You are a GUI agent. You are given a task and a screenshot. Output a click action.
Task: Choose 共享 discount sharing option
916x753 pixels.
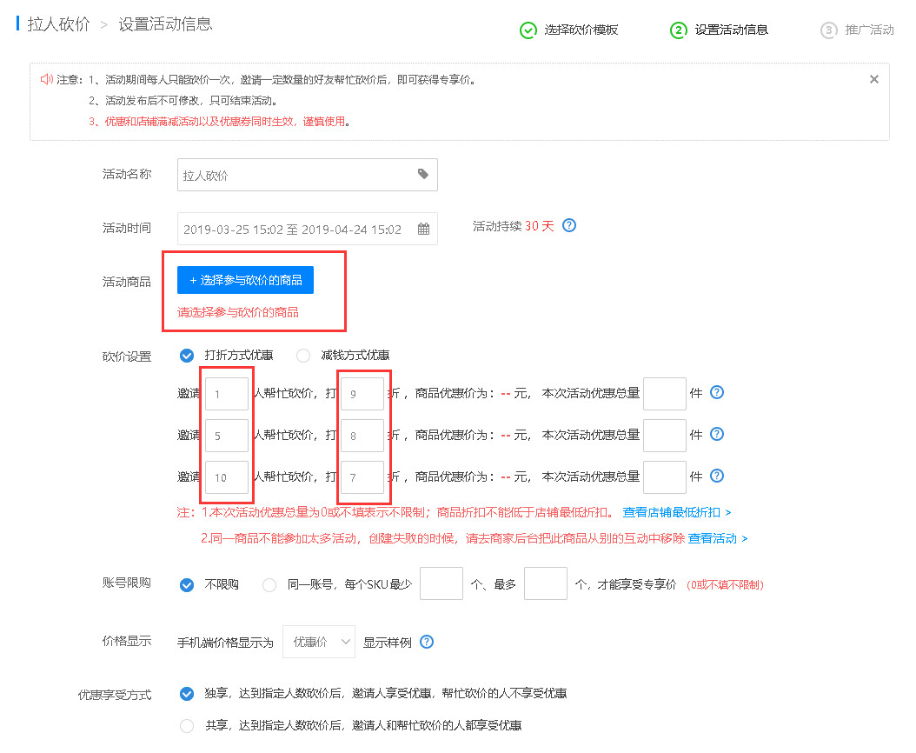(x=187, y=726)
